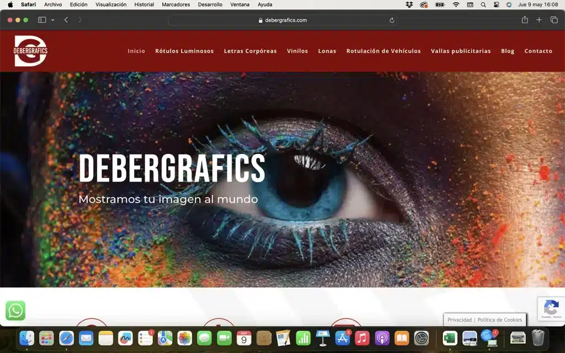The height and width of the screenshot is (353, 565).
Task: Reload the page with the refresh icon
Action: point(392,20)
